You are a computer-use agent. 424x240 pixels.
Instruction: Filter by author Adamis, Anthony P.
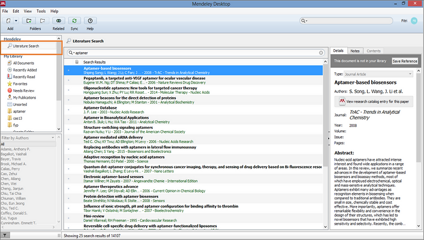pyautogui.click(x=16, y=149)
